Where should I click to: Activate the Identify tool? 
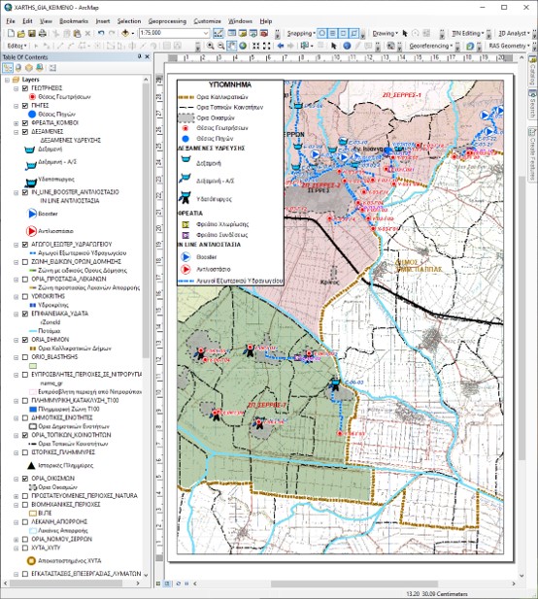(347, 46)
